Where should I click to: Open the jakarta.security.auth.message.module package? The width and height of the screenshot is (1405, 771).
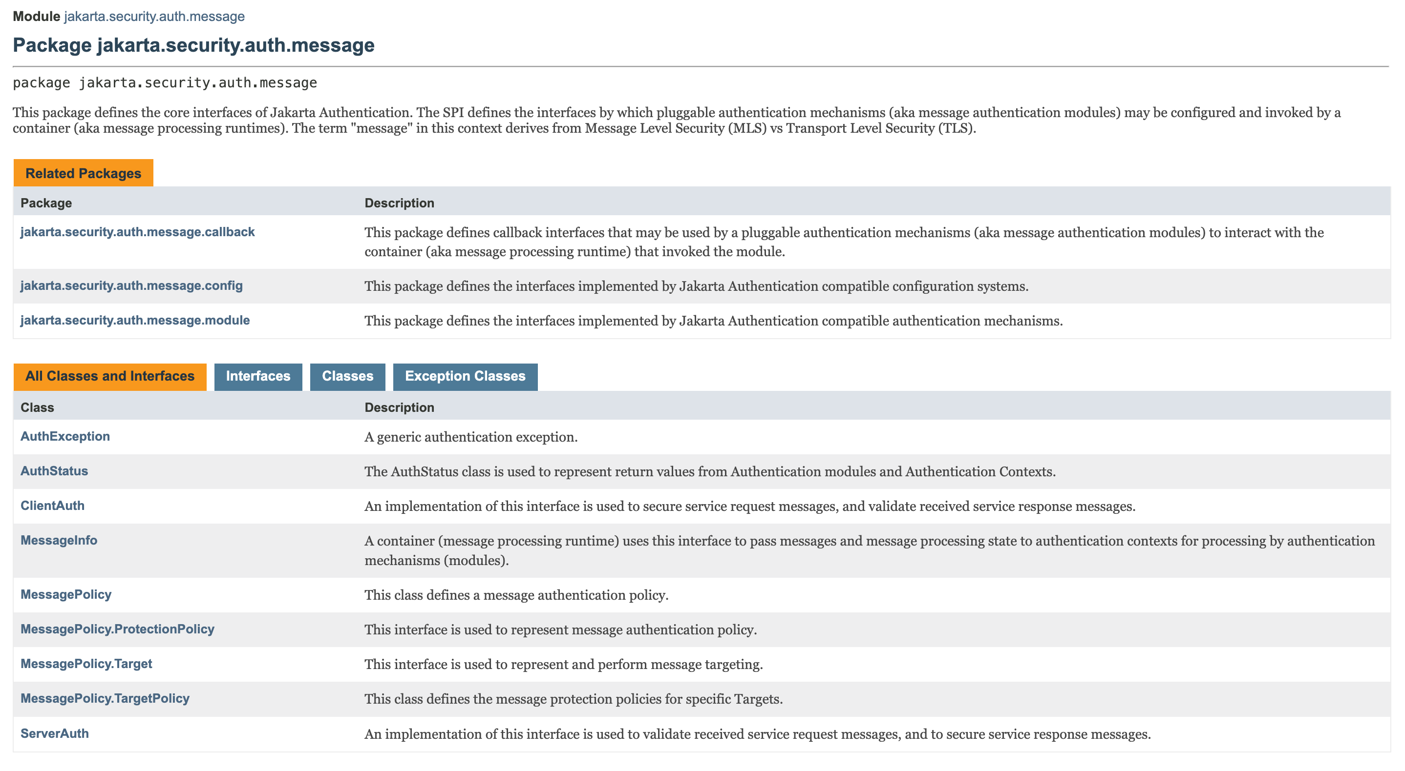coord(135,321)
